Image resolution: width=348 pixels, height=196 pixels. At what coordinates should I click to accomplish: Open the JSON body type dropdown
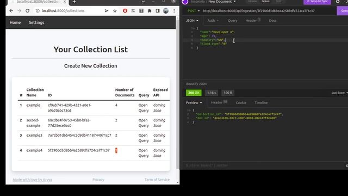(x=192, y=21)
